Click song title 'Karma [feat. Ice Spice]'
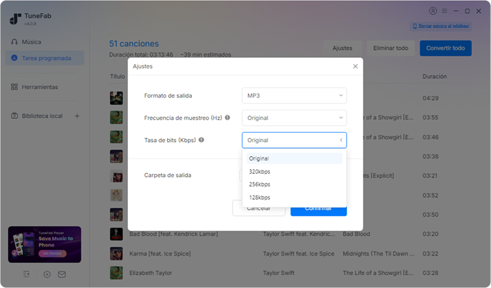This screenshot has height=288, width=491. click(160, 254)
